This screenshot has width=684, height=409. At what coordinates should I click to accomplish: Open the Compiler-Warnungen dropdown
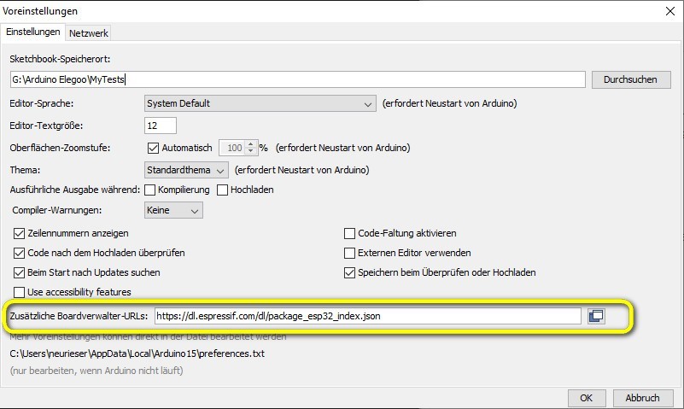point(173,210)
